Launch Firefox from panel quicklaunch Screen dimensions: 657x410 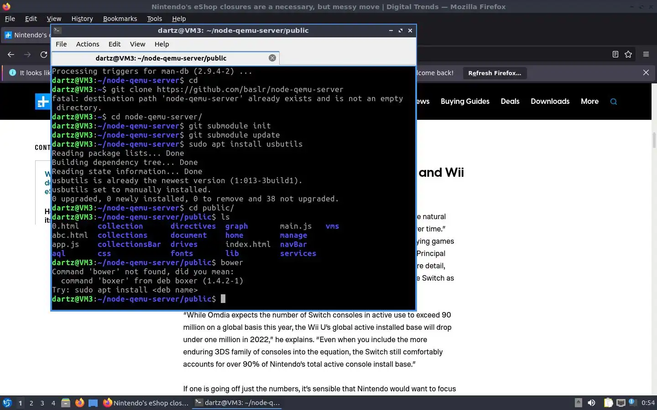79,403
